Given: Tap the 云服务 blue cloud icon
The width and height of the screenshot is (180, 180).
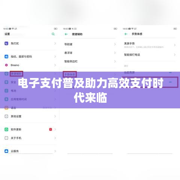Looking at the screenshot, I should (x=6, y=151).
